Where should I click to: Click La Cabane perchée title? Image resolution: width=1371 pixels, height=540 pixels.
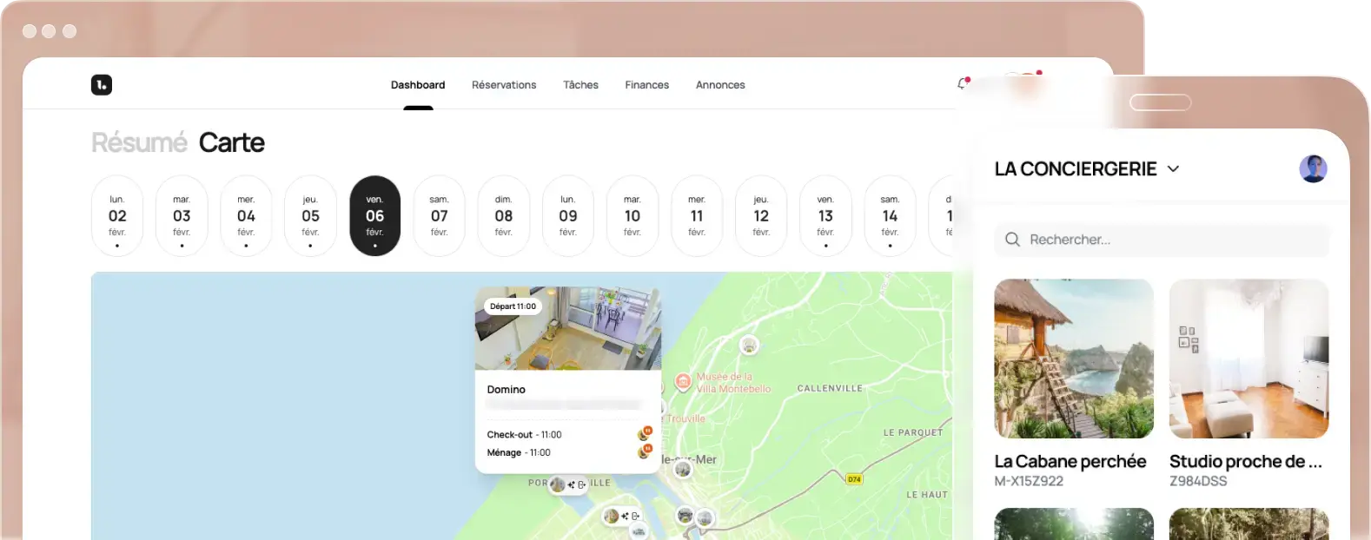point(1070,462)
